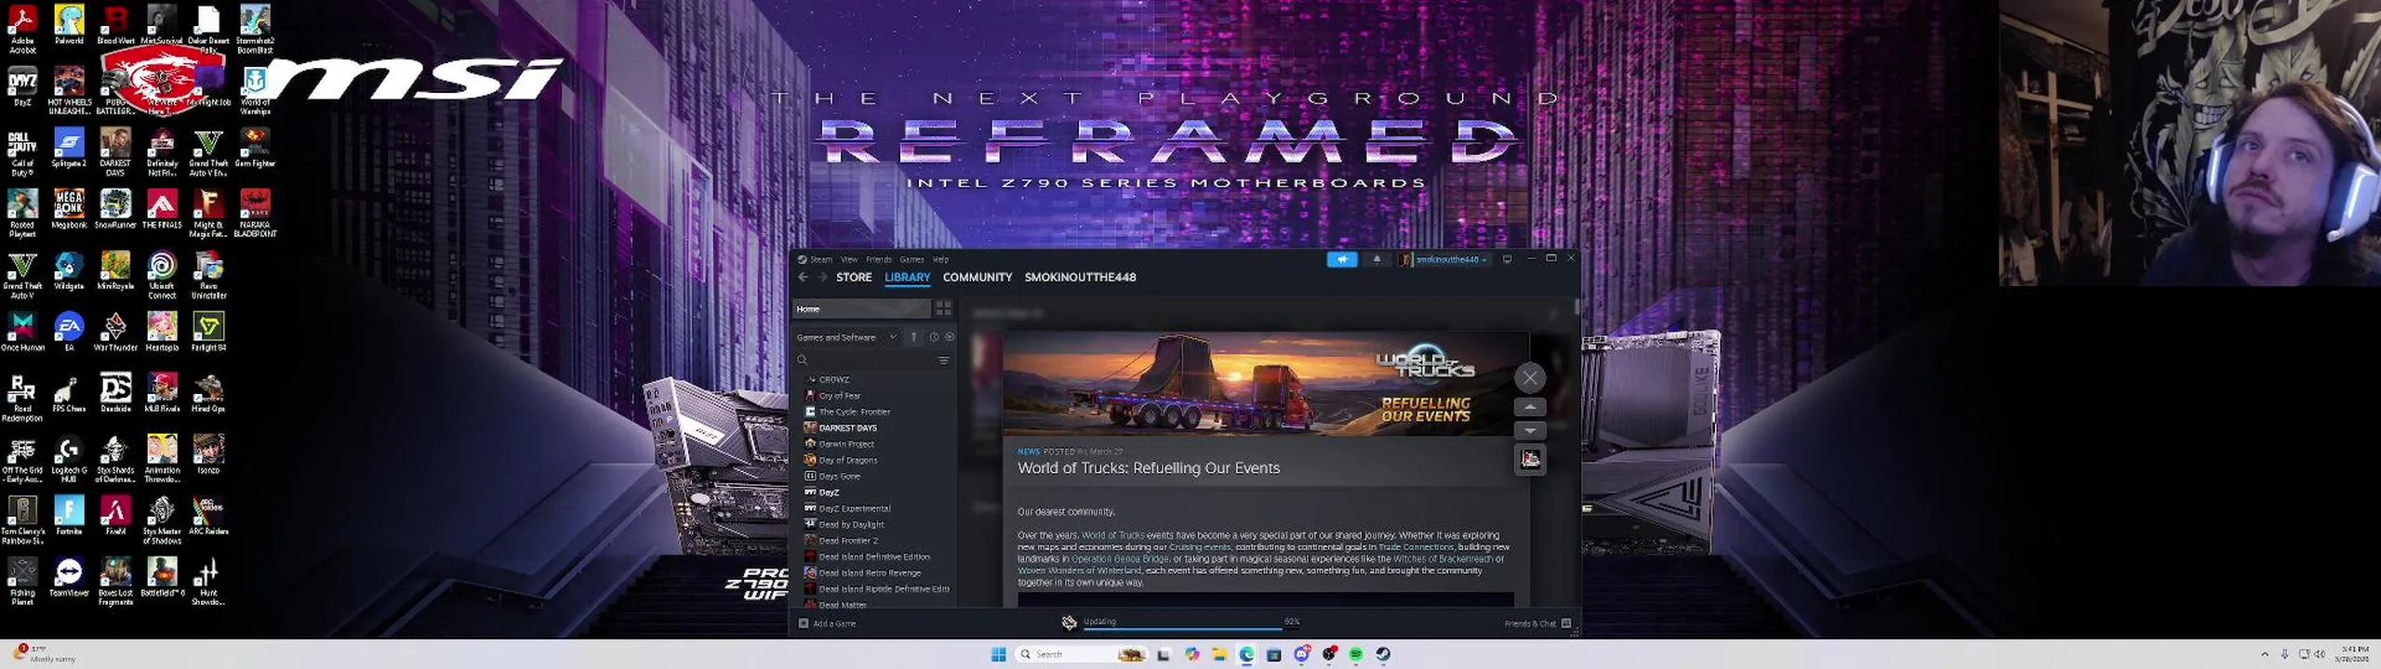This screenshot has width=2381, height=669.
Task: Toggle sort order arrow in library
Action: 914,337
